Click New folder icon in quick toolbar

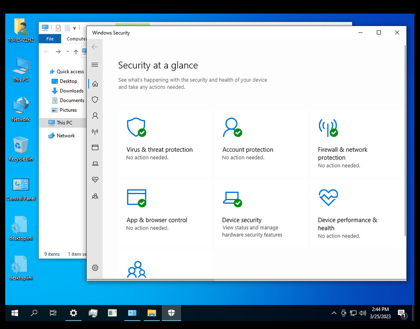[67, 28]
